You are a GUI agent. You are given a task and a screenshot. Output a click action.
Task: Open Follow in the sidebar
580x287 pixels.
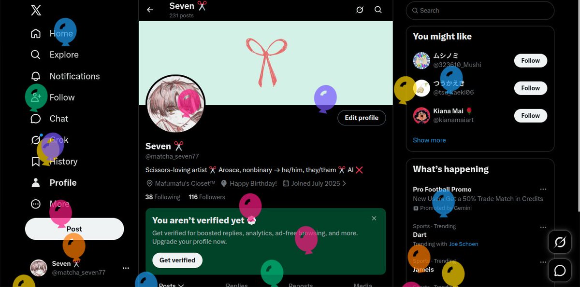(53, 97)
